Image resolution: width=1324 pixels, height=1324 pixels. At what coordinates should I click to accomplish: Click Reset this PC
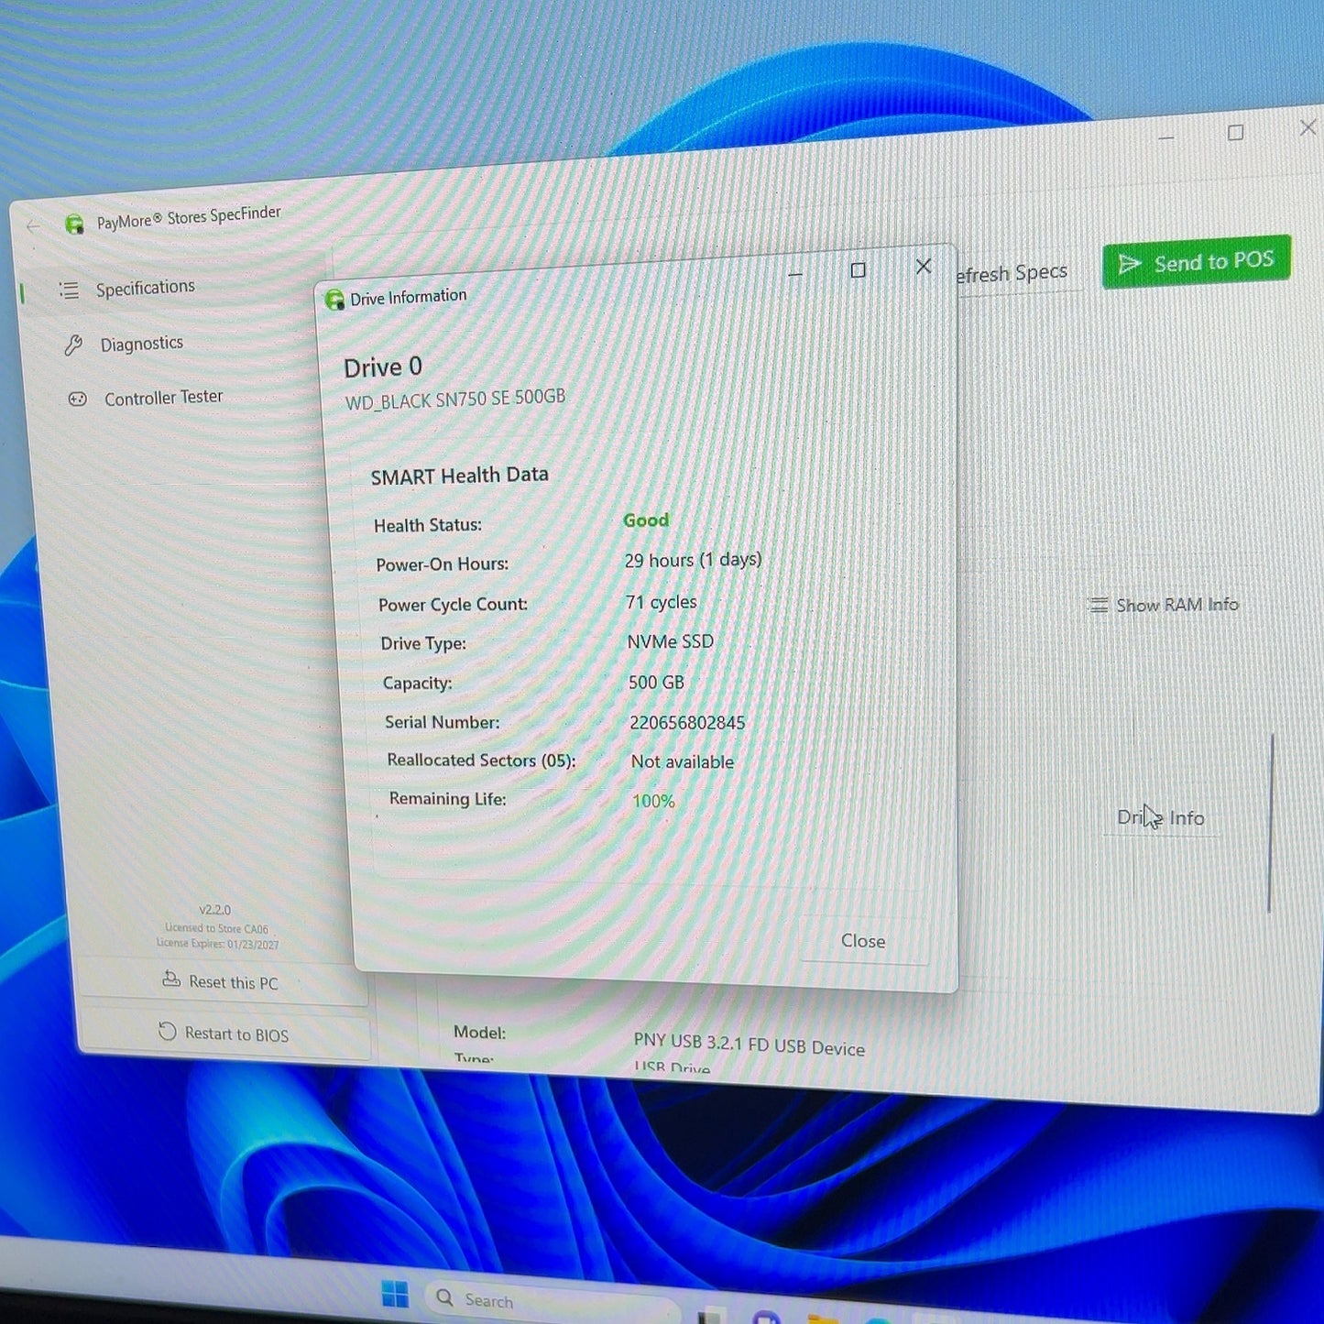pos(221,981)
